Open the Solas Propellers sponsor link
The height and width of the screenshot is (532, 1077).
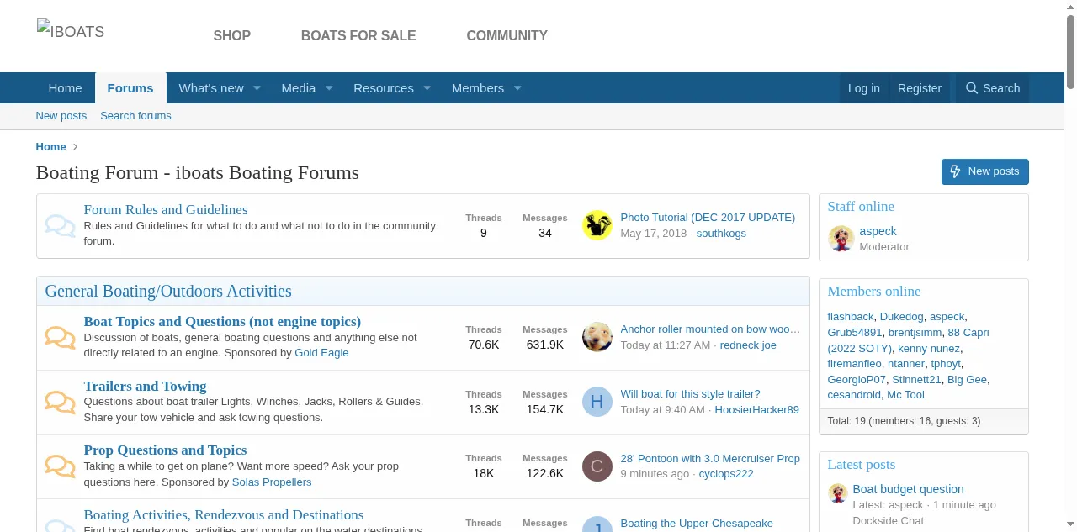(272, 482)
